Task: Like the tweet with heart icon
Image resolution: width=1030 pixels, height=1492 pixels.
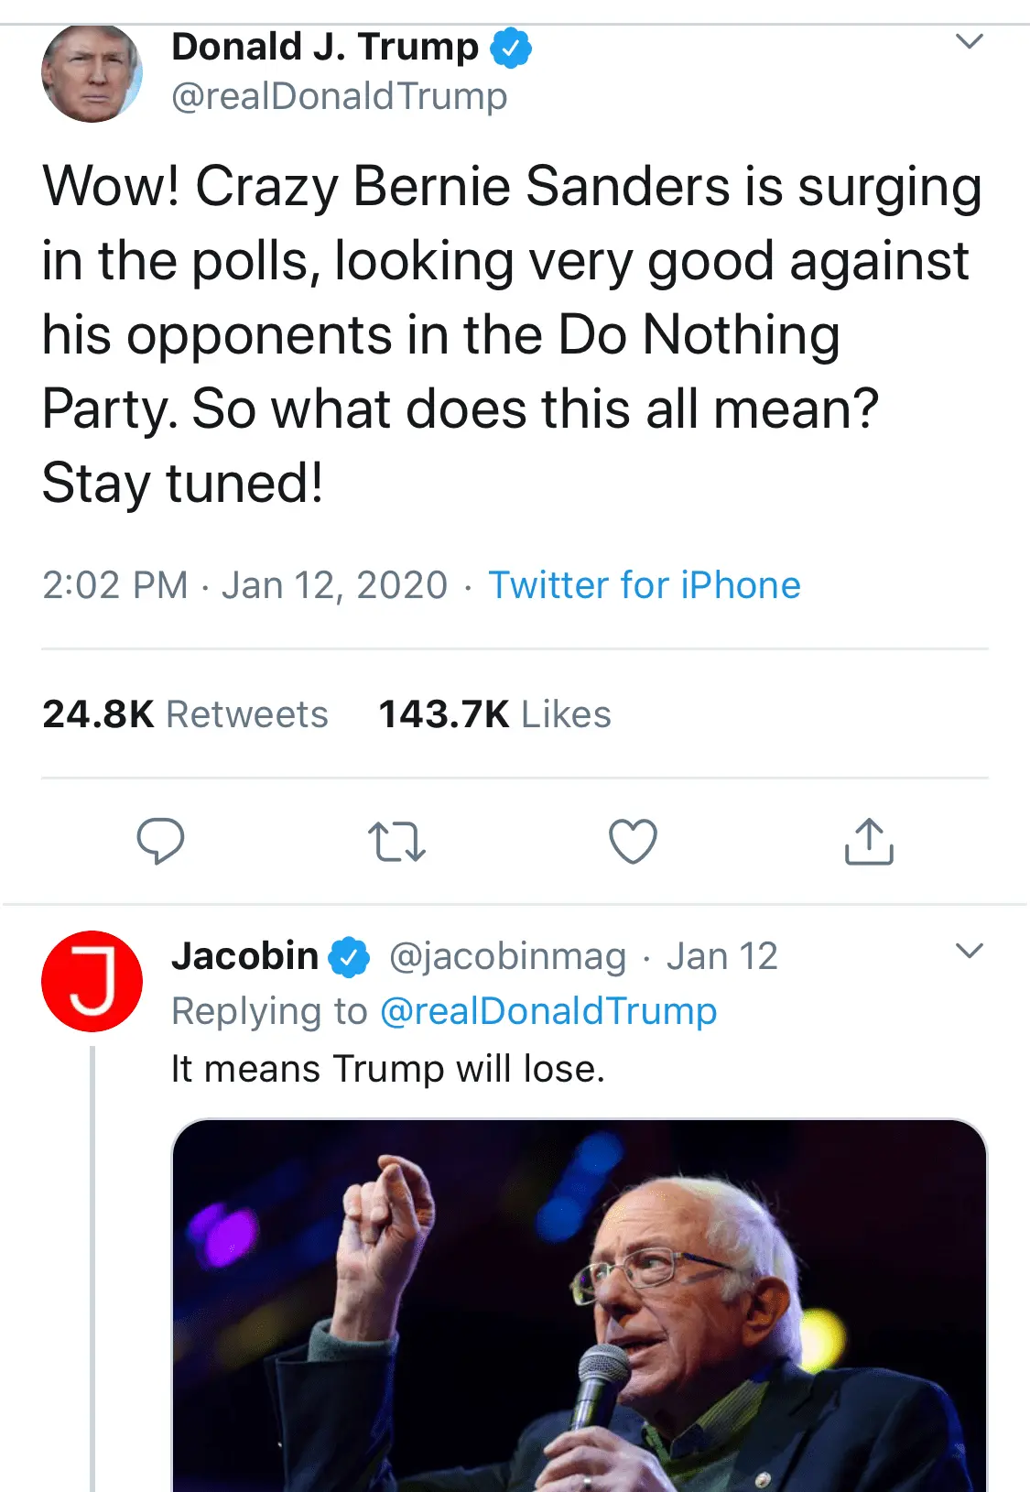Action: click(x=633, y=841)
